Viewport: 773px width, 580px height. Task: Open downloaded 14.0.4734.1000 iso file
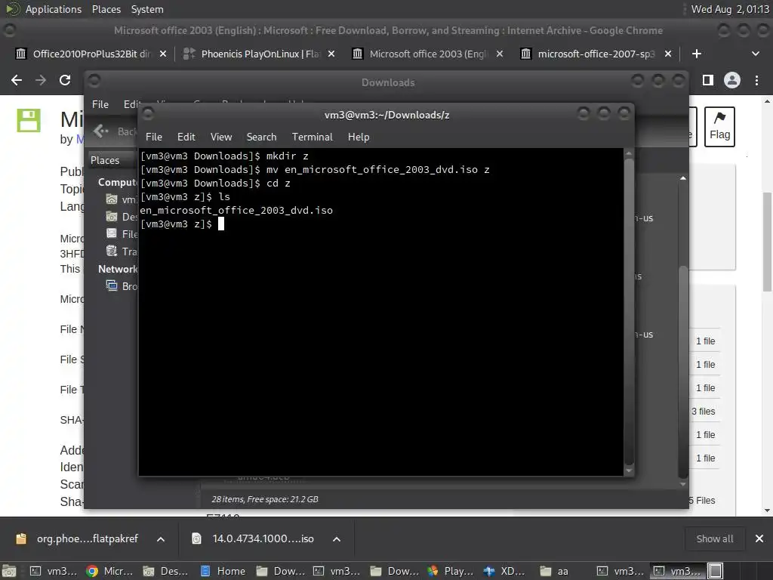pos(254,538)
